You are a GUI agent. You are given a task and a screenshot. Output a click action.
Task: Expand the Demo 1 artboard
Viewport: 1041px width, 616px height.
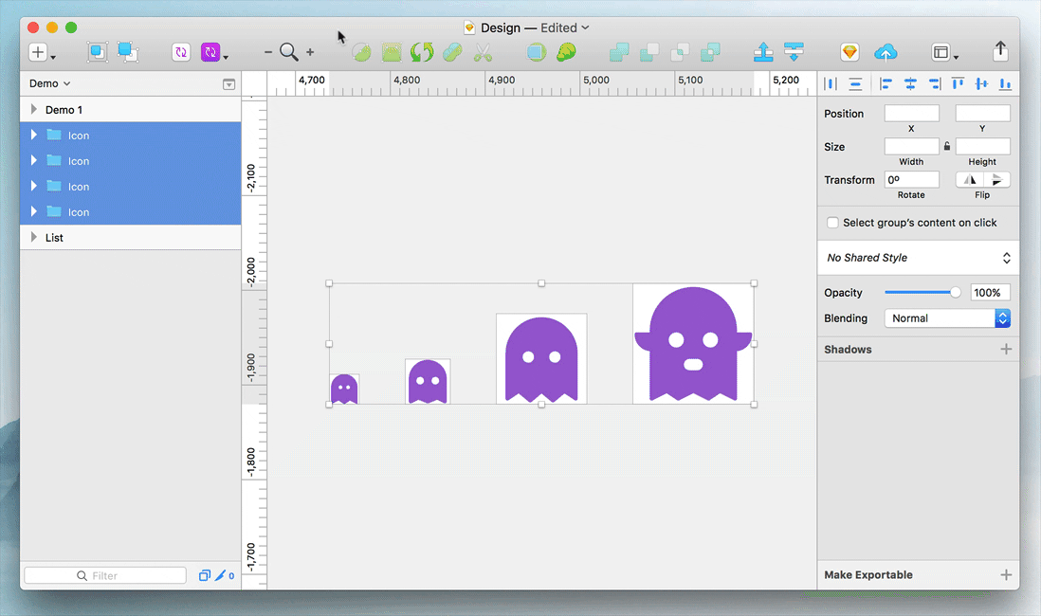tap(34, 109)
